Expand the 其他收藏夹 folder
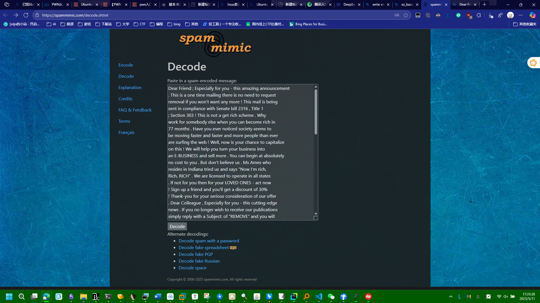540x303 pixels. pyautogui.click(x=525, y=24)
